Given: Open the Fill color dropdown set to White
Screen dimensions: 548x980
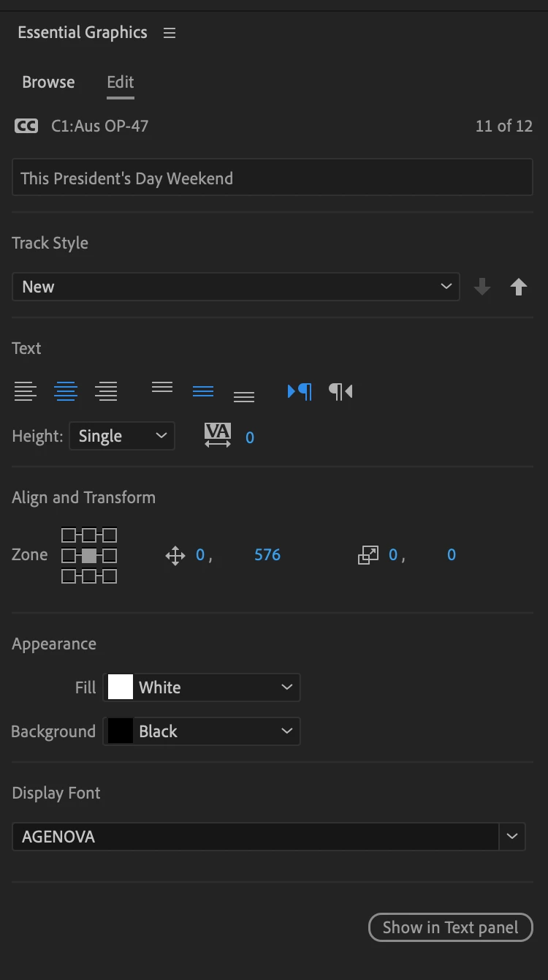Looking at the screenshot, I should pos(203,687).
